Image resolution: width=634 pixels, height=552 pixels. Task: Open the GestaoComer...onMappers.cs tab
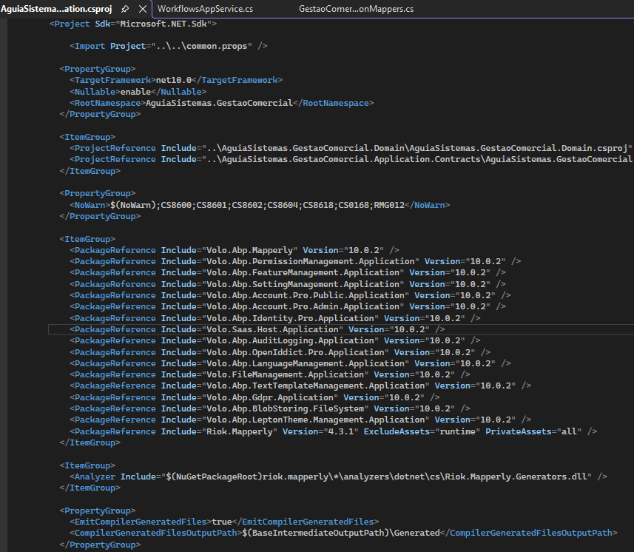point(356,9)
